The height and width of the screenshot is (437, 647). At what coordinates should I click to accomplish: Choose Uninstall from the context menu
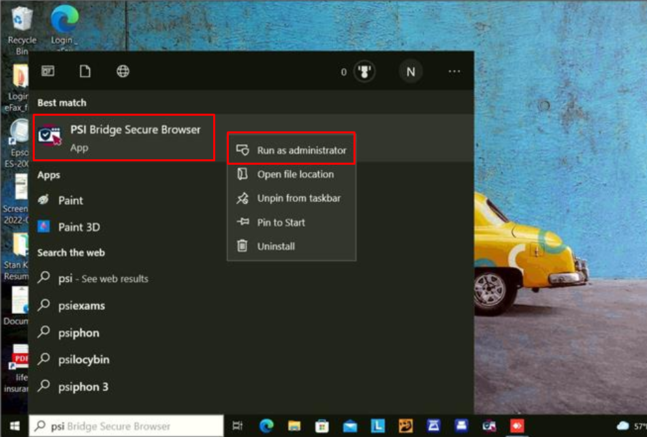[x=291, y=246]
